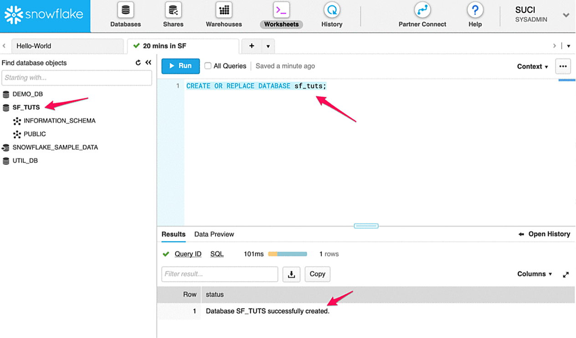Image resolution: width=576 pixels, height=338 pixels.
Task: Click the SQL statement on line 1
Action: point(256,86)
